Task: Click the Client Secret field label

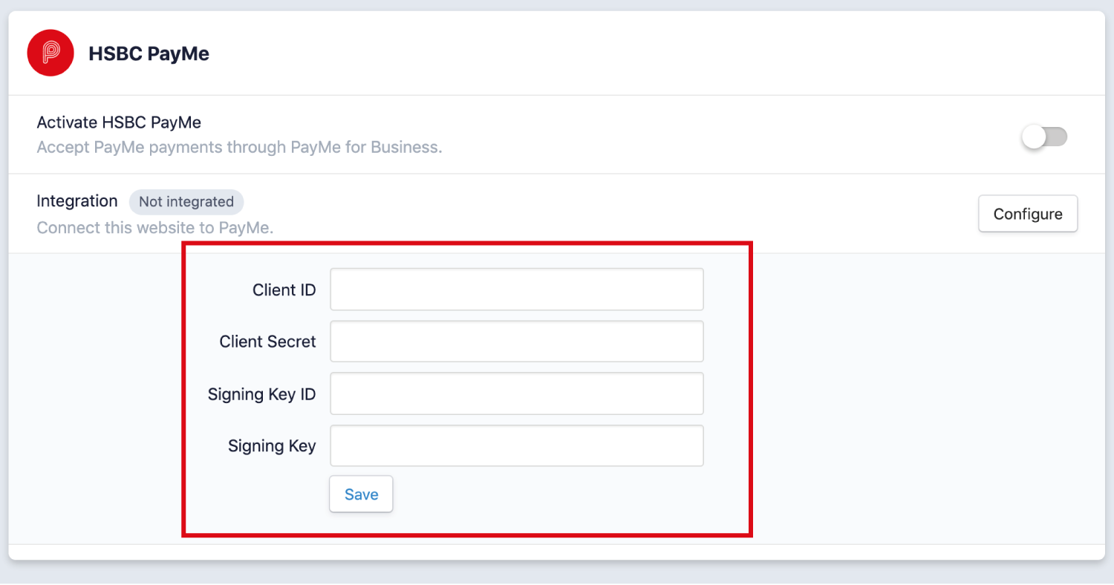Action: 267,342
